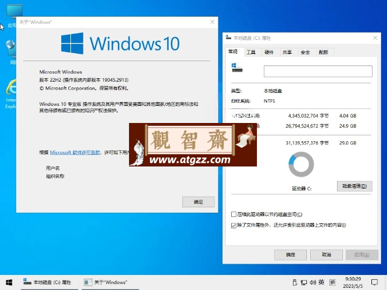
Task: Click the 4,345,032,704 字节 used space value
Action: (309, 115)
